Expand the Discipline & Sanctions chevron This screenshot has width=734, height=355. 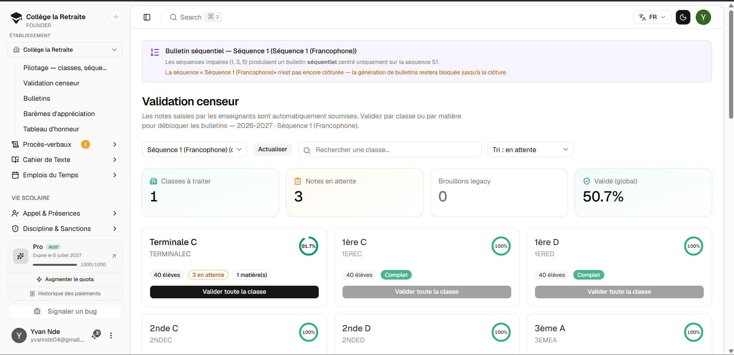tap(115, 229)
